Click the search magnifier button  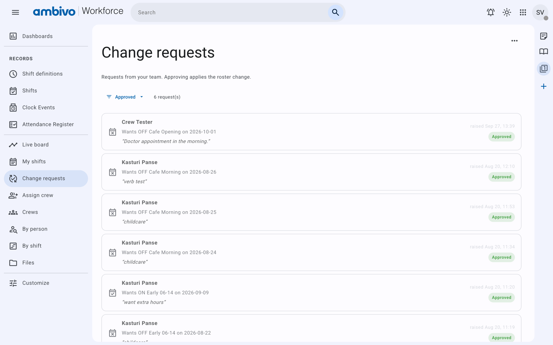pyautogui.click(x=335, y=12)
